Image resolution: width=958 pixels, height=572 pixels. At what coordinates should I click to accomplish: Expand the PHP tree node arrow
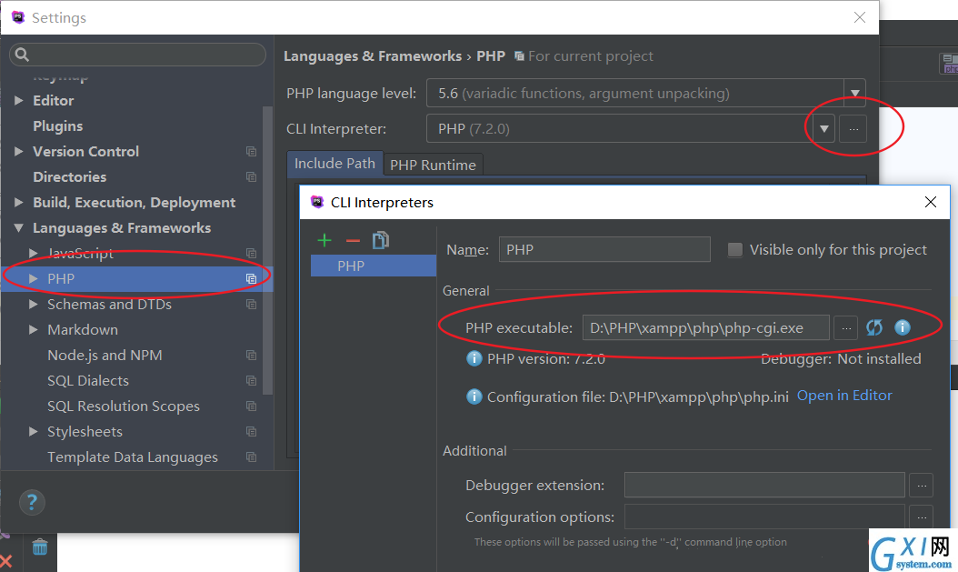[34, 278]
